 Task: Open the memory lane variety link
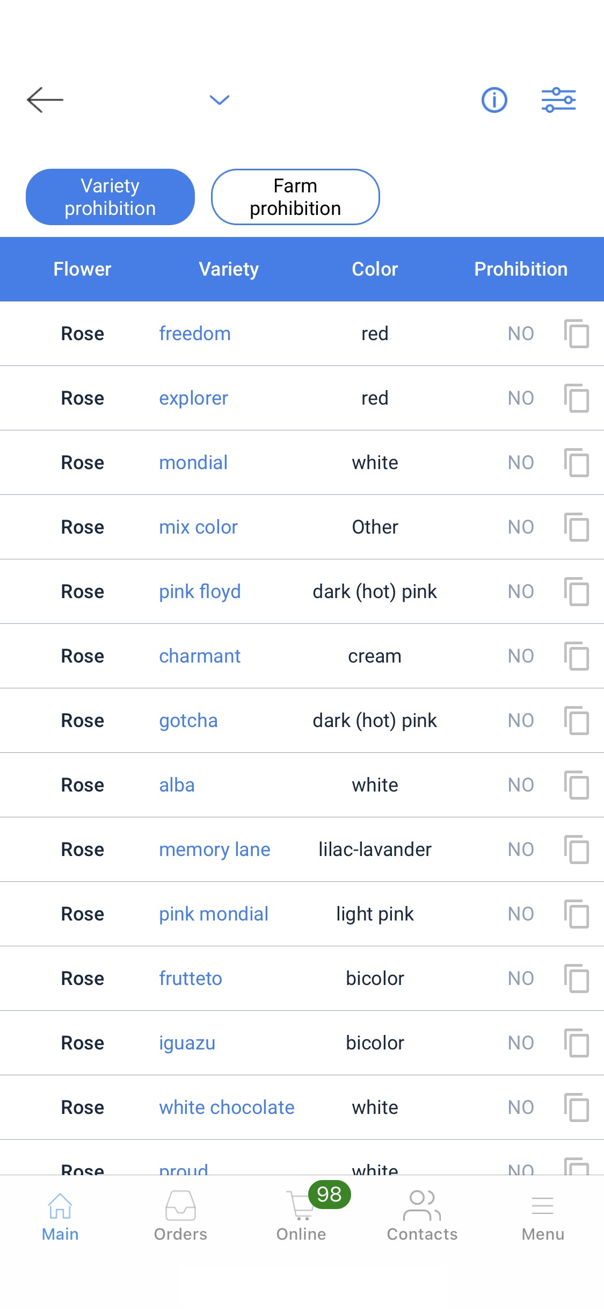click(x=214, y=850)
